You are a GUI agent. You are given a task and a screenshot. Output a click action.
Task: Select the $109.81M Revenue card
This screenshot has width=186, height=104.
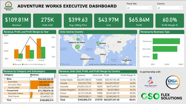17,21
